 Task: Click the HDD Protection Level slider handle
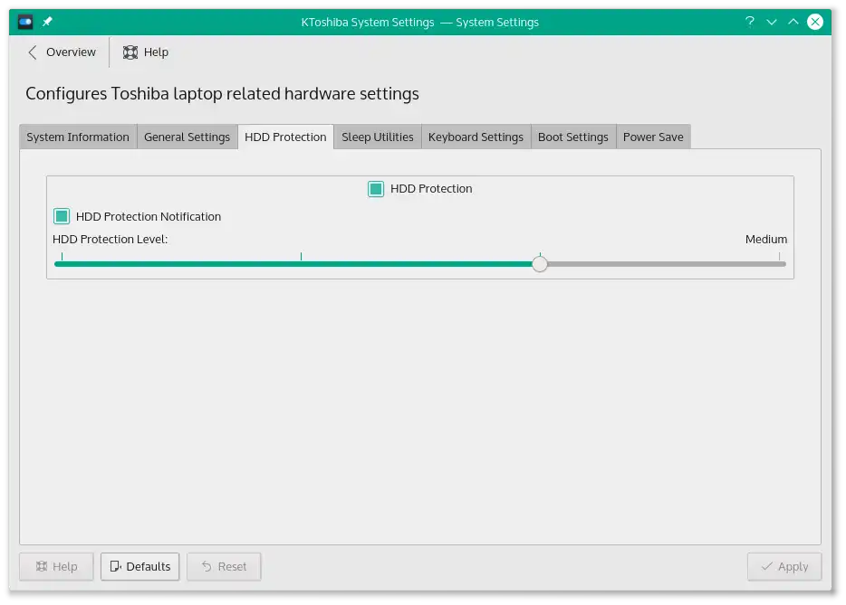point(540,264)
